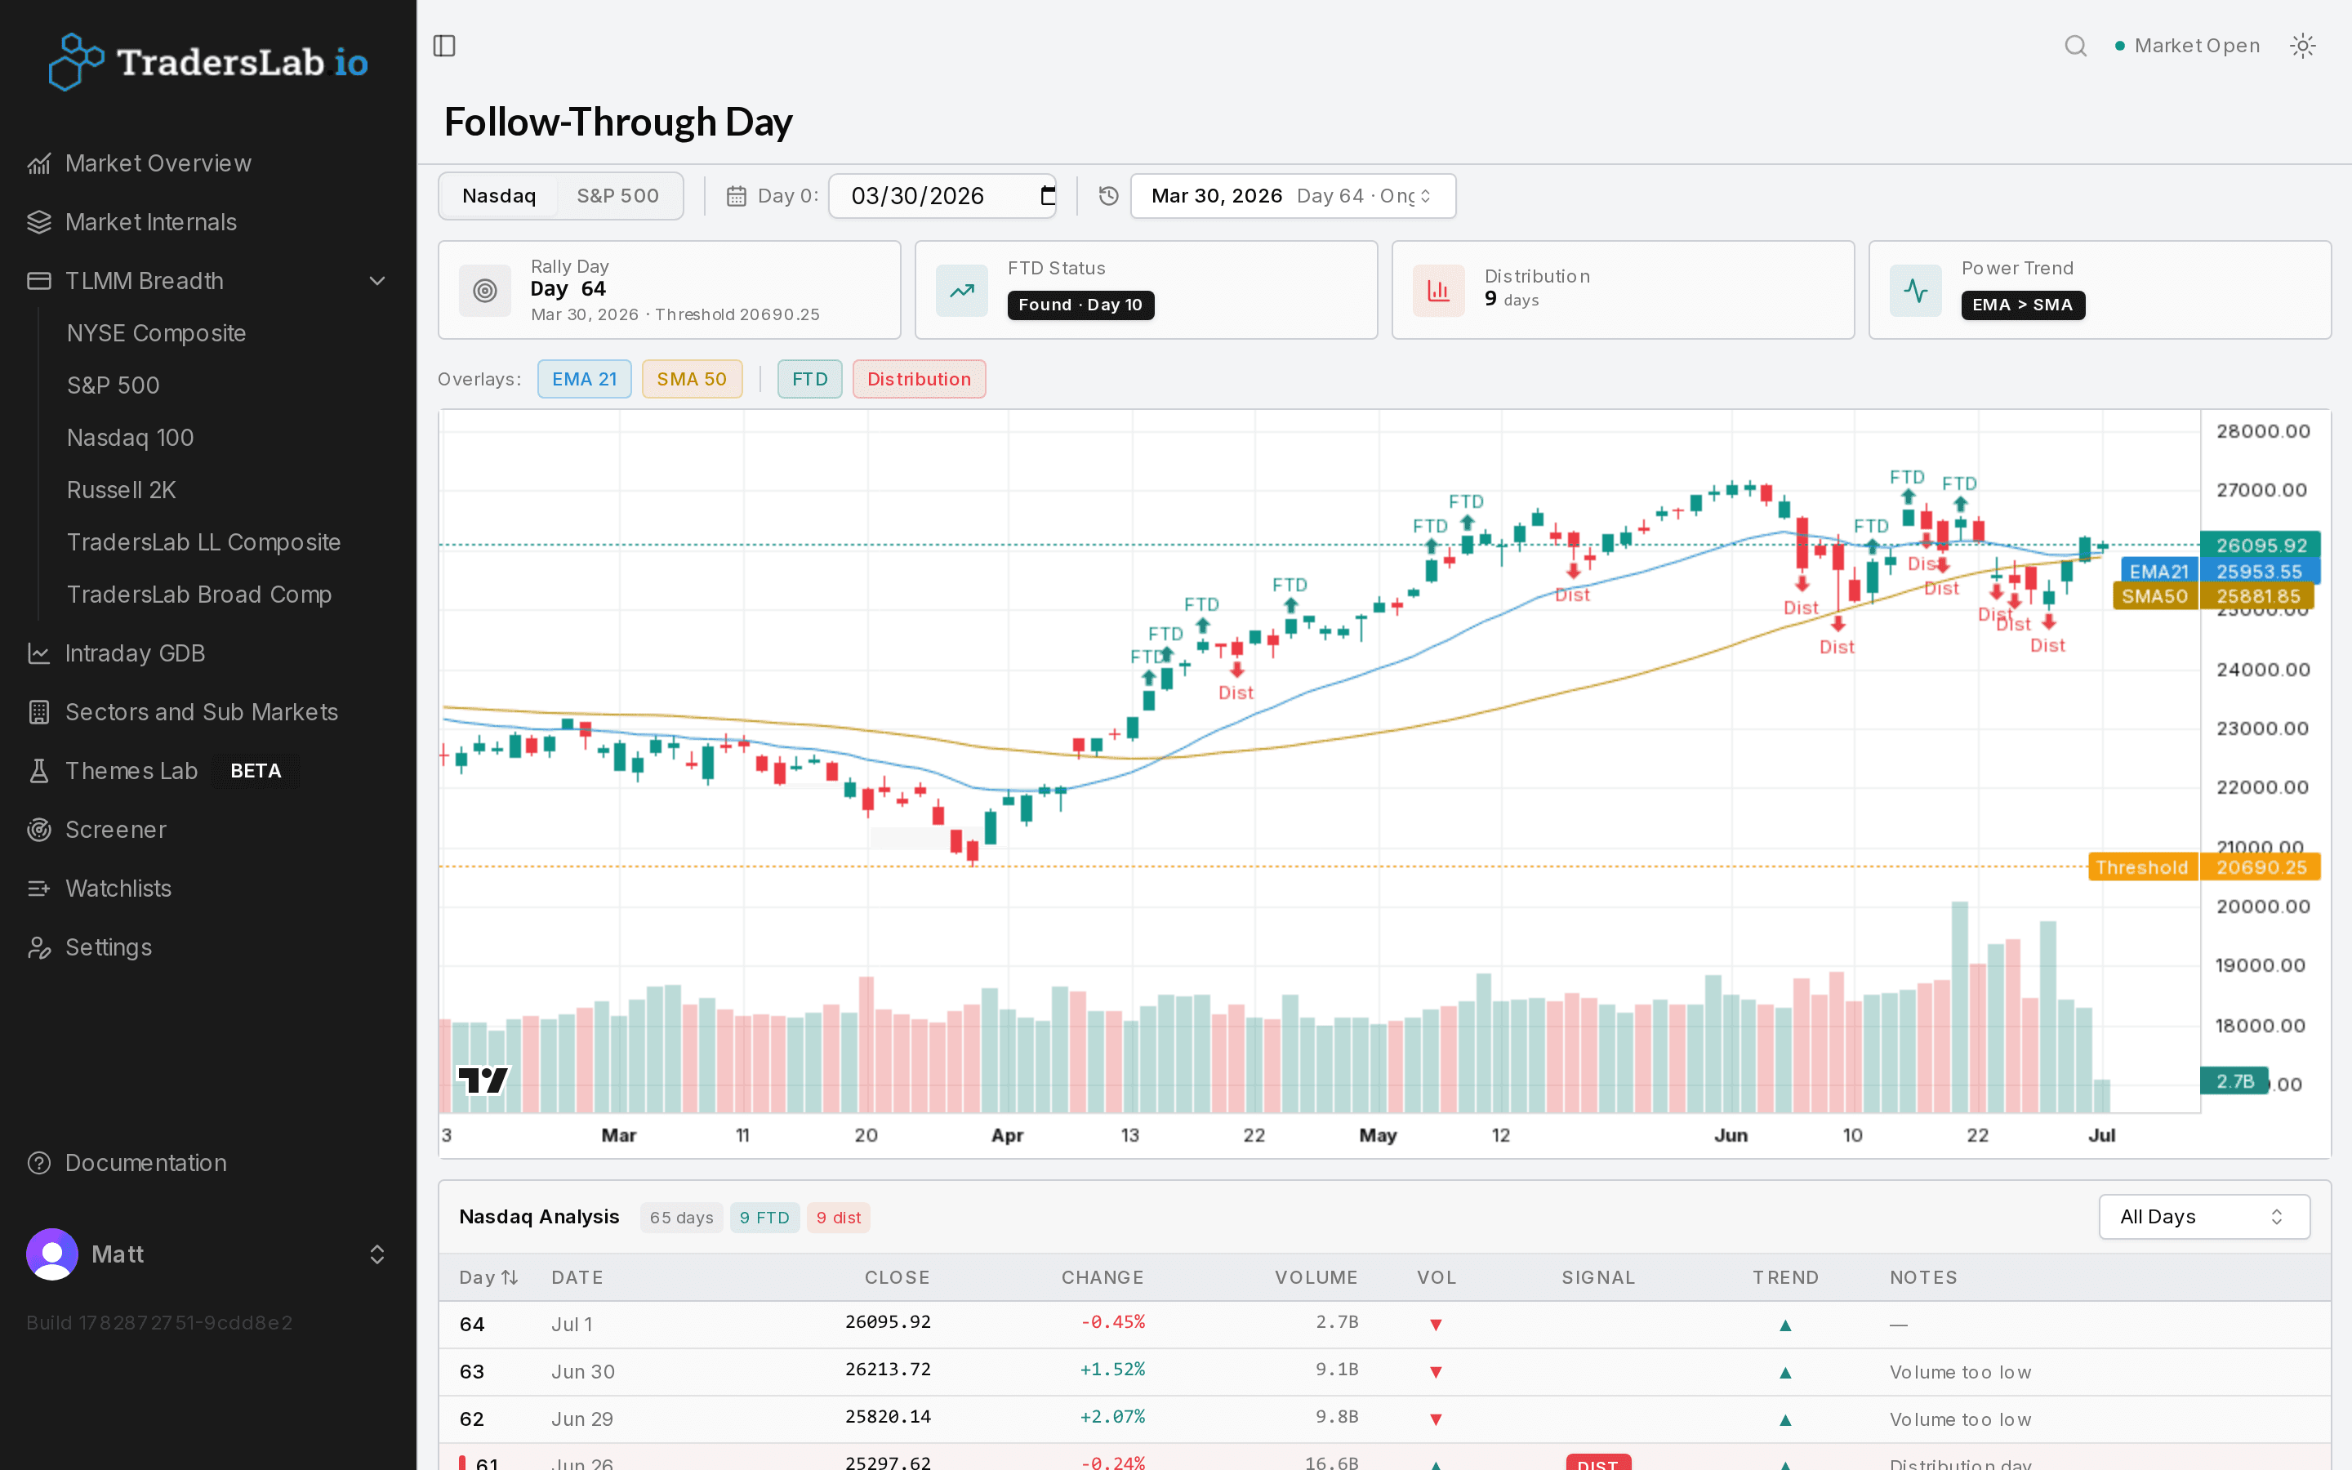Click the history clock icon
This screenshot has width=2352, height=1470.
1108,196
